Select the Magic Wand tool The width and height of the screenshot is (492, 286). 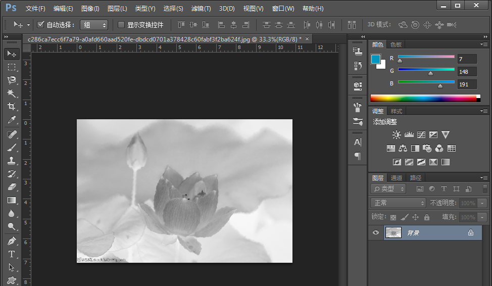(12, 93)
